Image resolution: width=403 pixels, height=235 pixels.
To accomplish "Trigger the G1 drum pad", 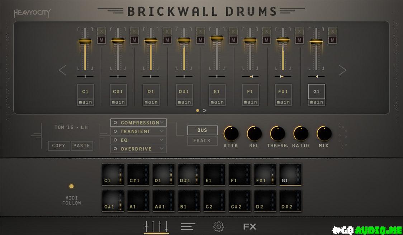I will coord(290,175).
